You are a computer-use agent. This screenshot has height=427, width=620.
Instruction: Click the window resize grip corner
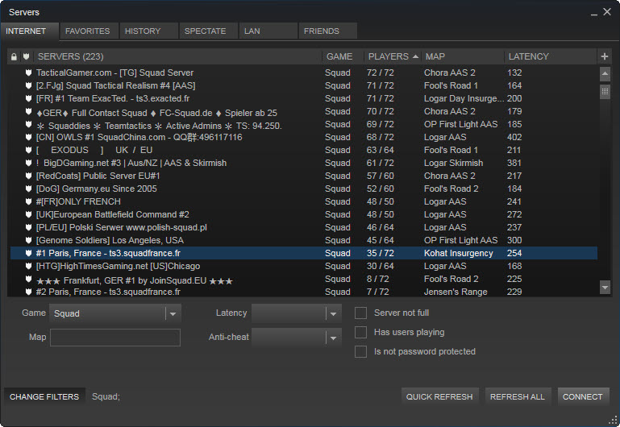point(614,421)
